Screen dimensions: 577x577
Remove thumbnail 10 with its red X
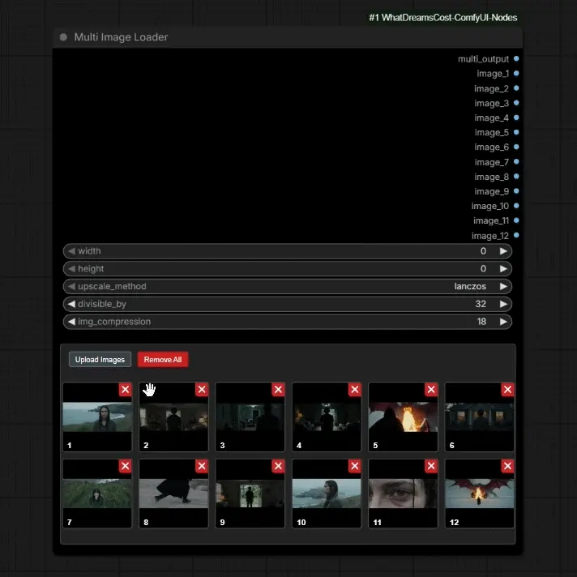[355, 466]
